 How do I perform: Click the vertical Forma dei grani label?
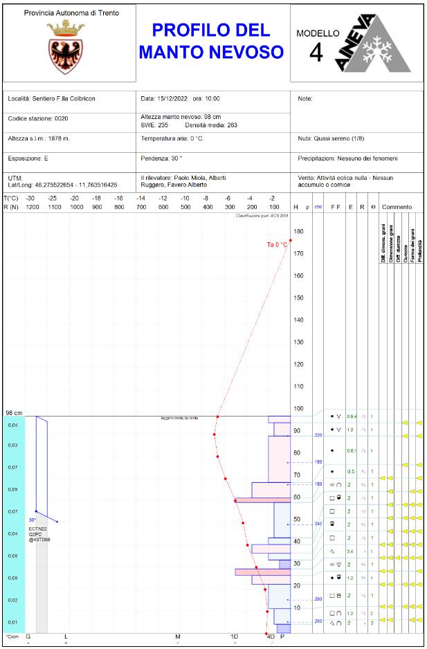click(x=412, y=246)
